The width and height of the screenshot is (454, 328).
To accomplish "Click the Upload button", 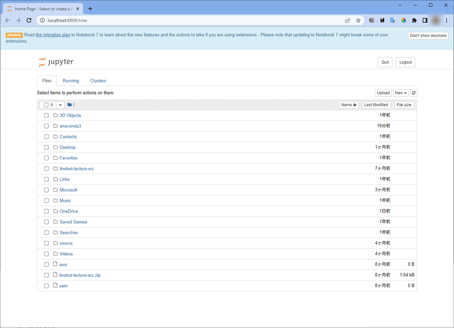I will point(383,93).
